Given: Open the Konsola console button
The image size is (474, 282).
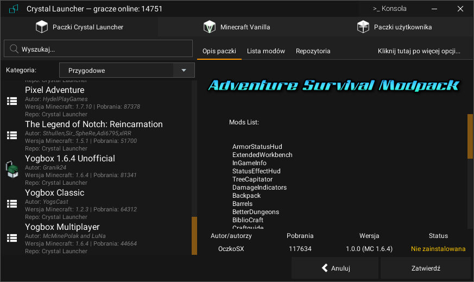Looking at the screenshot, I should click(x=389, y=9).
